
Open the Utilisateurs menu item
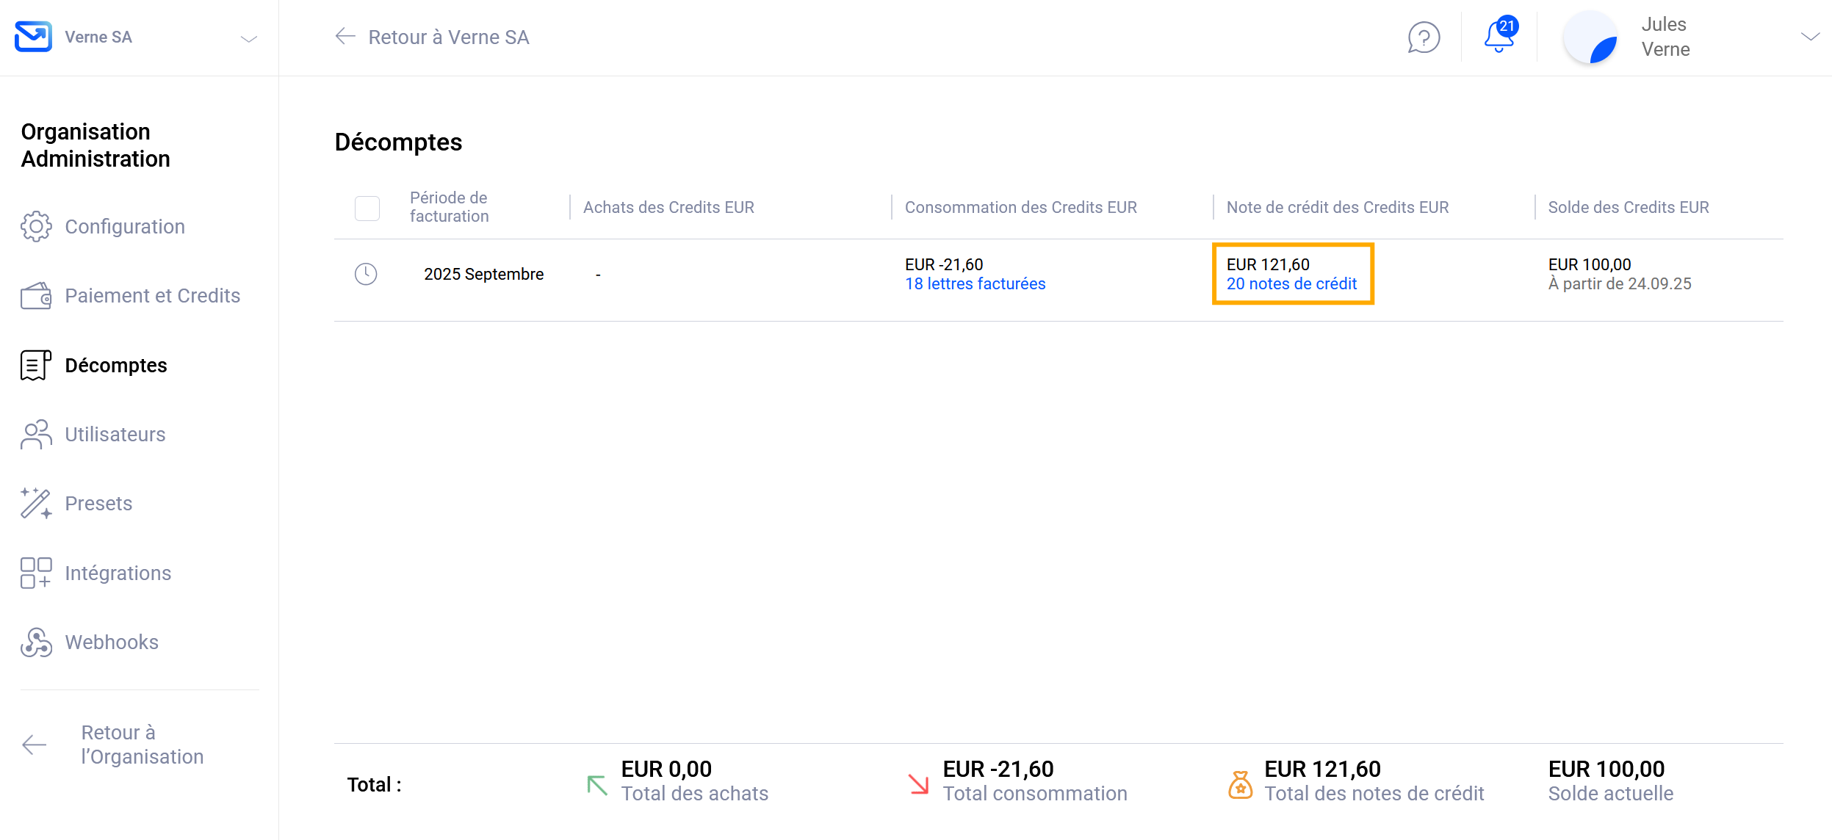[x=115, y=435]
